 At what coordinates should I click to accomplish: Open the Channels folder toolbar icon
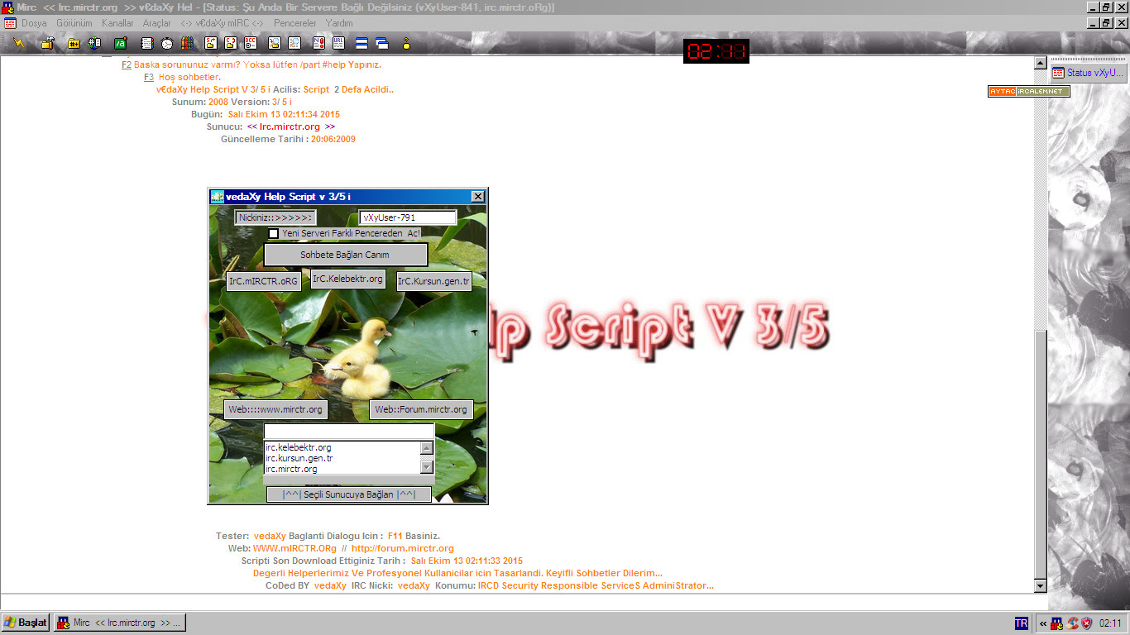[x=74, y=43]
